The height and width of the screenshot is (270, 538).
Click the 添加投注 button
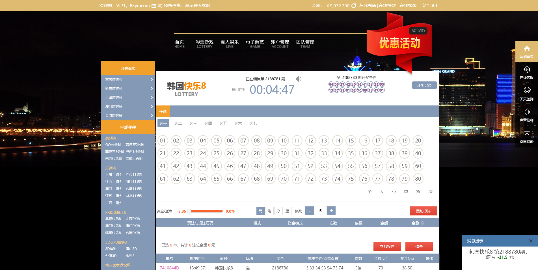pos(423,211)
